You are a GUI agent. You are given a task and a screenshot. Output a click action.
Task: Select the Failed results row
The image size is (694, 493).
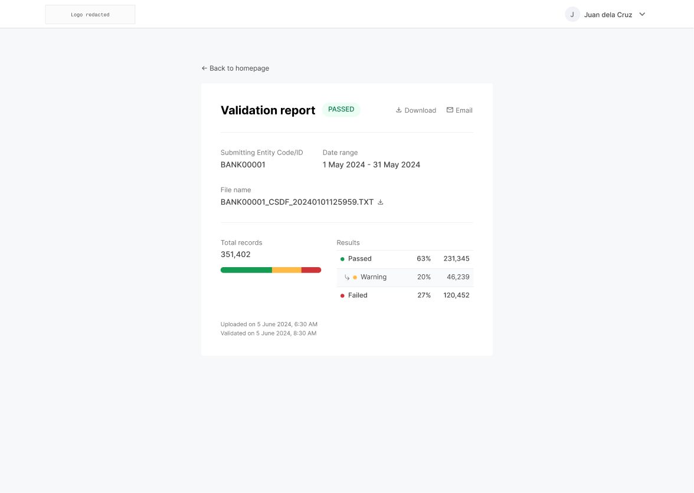click(404, 295)
